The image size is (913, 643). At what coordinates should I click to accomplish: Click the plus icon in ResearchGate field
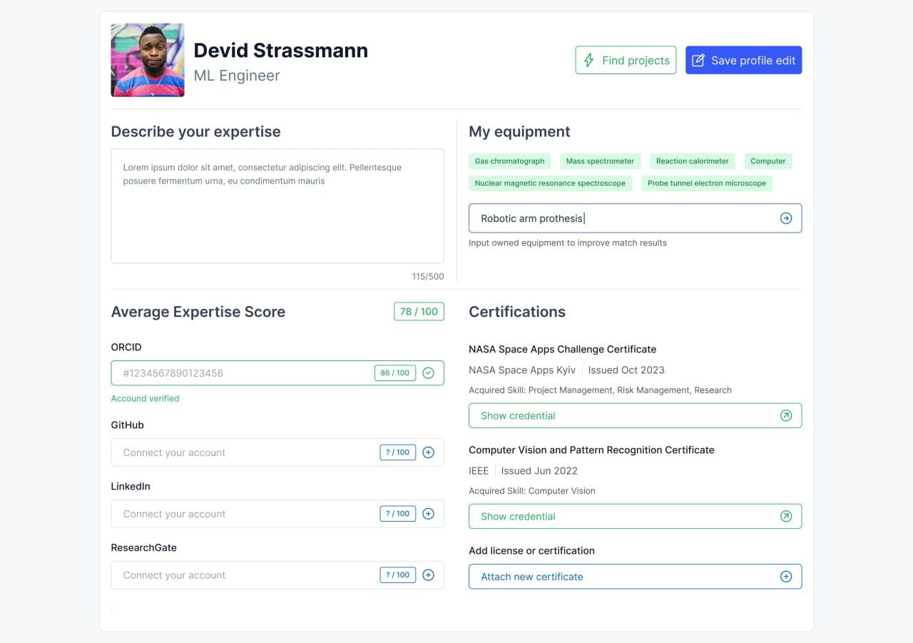click(428, 575)
